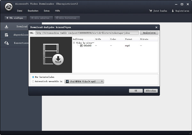192x135 pixels.
Task: Click the video download preview thumbnail
Action: pos(51,55)
